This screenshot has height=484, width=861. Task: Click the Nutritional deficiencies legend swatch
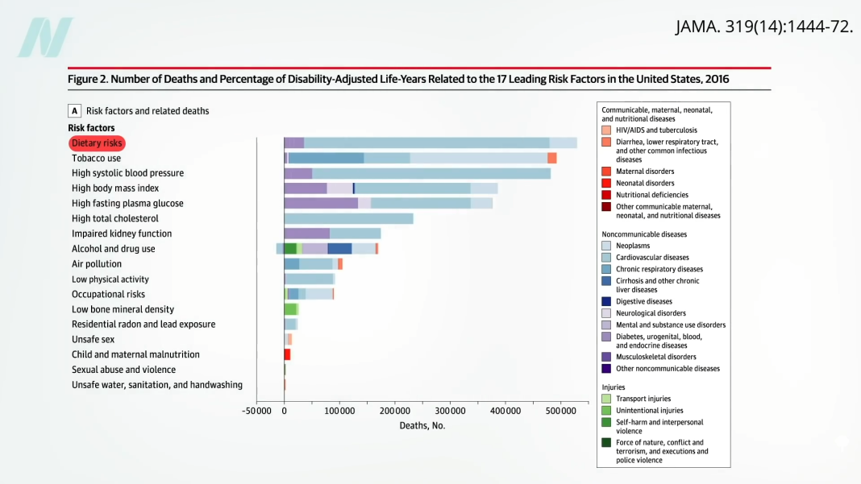[606, 195]
